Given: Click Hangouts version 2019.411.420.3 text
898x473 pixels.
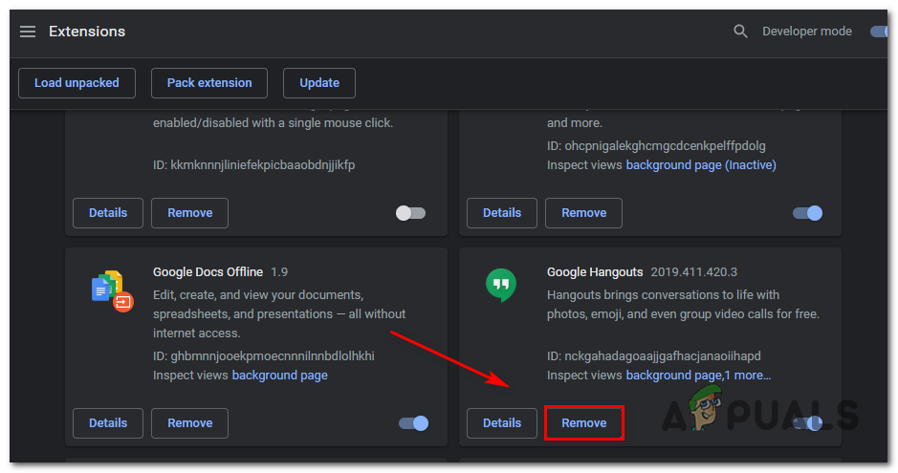Looking at the screenshot, I should (x=693, y=272).
